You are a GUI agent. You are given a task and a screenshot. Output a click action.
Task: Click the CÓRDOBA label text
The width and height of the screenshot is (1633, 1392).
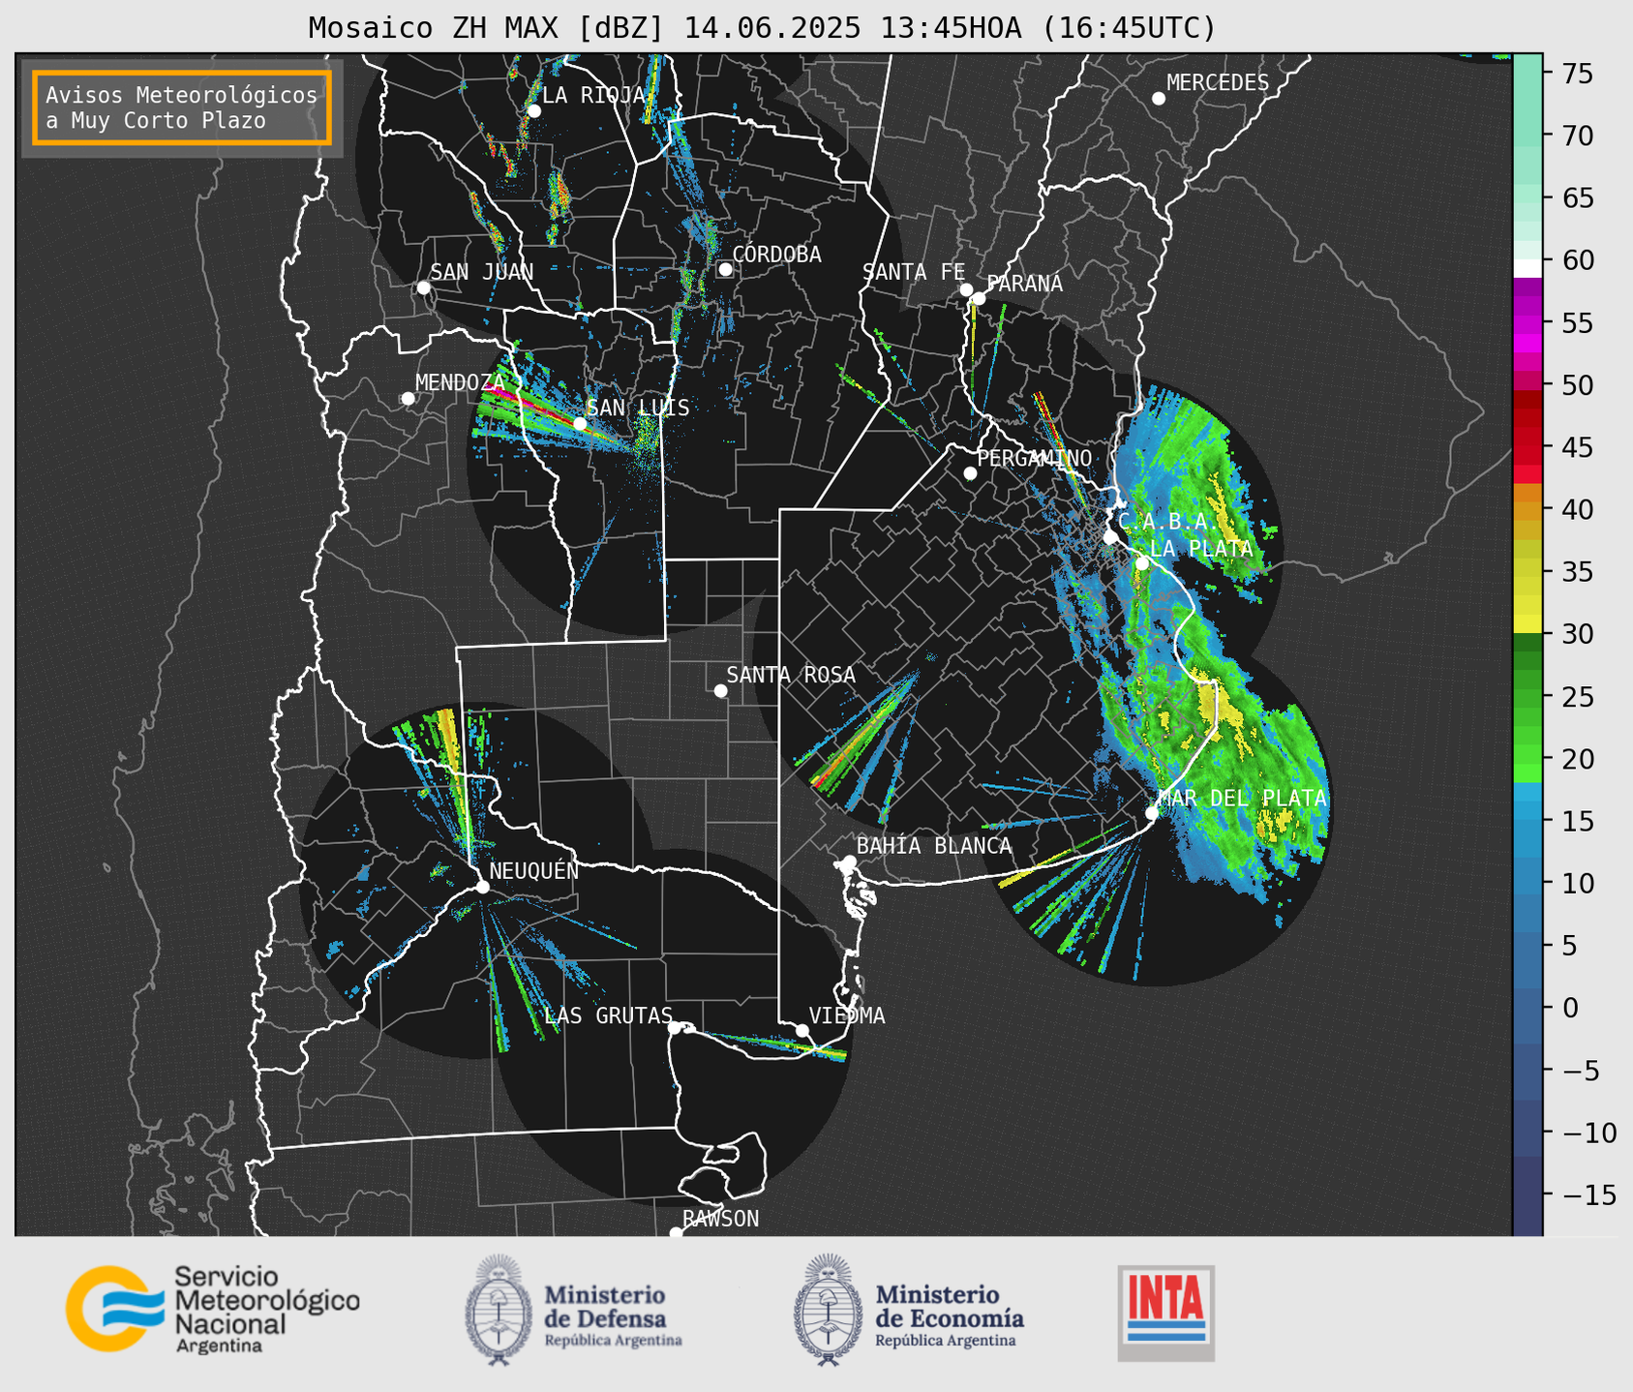(776, 255)
